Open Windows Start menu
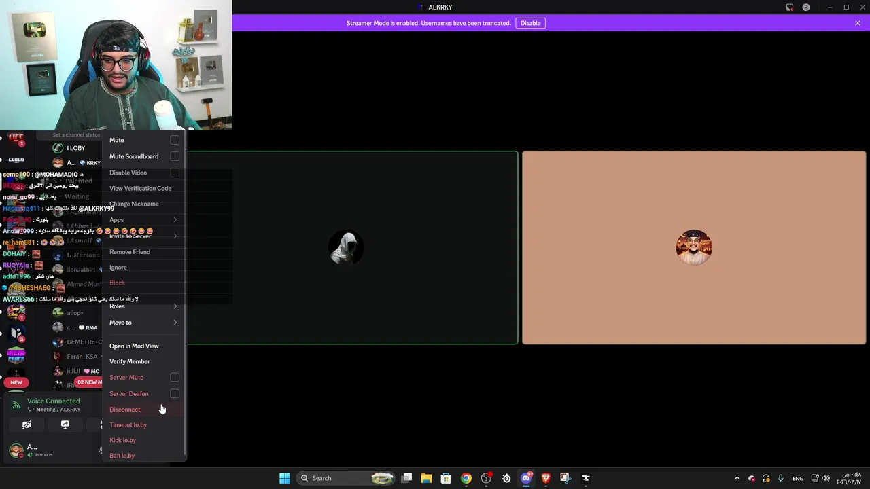Viewport: 870px width, 489px height. click(x=285, y=478)
